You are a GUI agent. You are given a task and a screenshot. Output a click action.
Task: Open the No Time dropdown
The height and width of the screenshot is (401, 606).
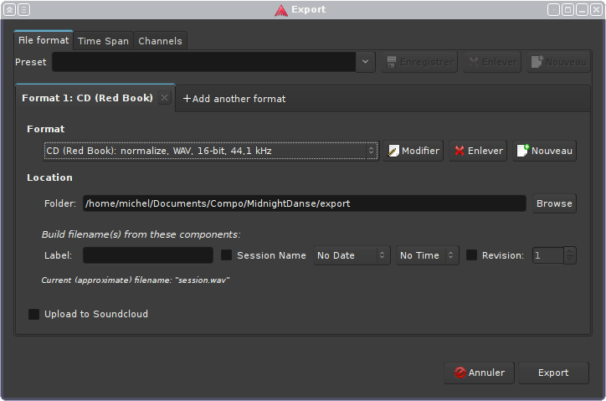click(x=428, y=255)
